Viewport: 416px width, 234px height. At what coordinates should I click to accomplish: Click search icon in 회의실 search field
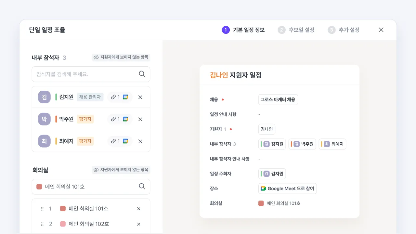pos(142,187)
